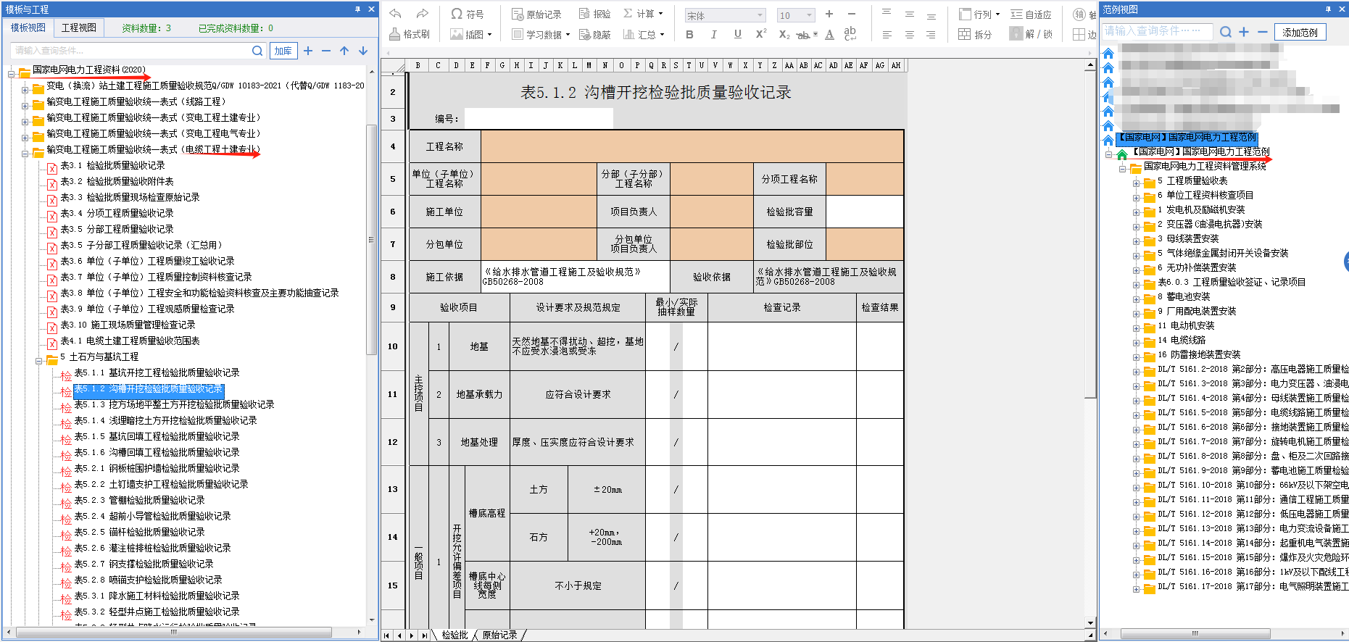The image size is (1349, 642).
Task: Toggle underline formatting
Action: tap(737, 34)
